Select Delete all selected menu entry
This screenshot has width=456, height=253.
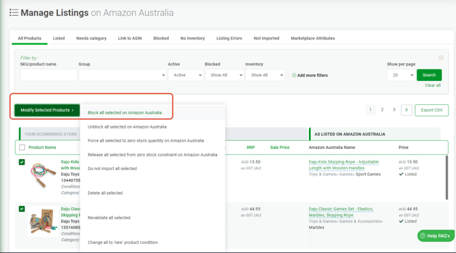coord(105,193)
